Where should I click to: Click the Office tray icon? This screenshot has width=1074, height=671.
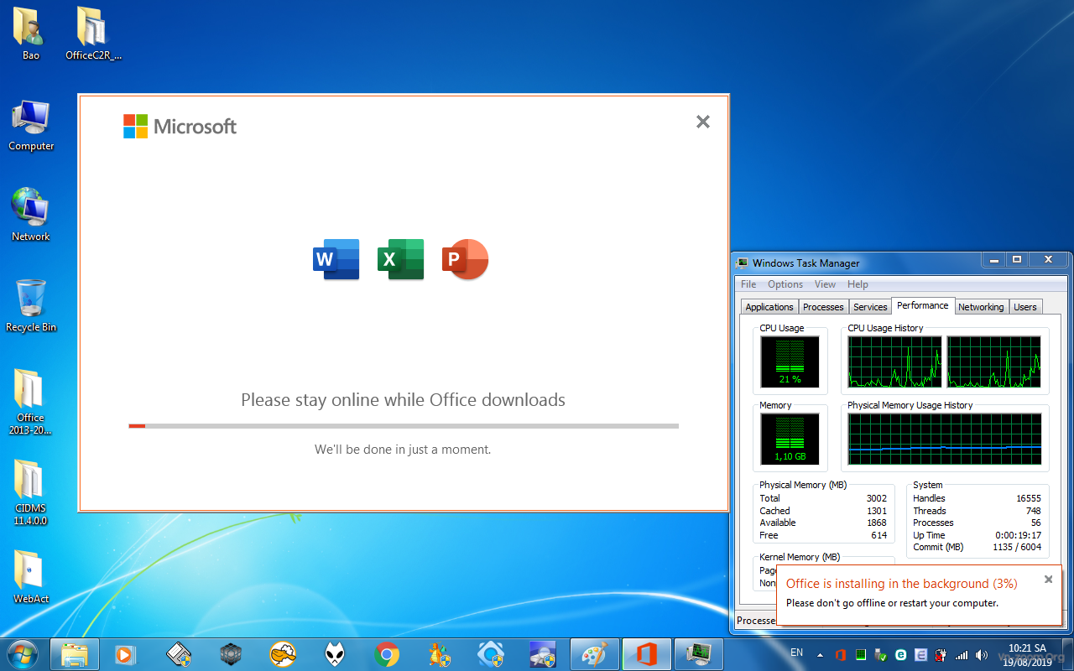(x=841, y=655)
